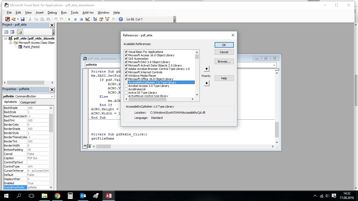
Task: Click the Save icon in the toolbar
Action: pos(23,19)
